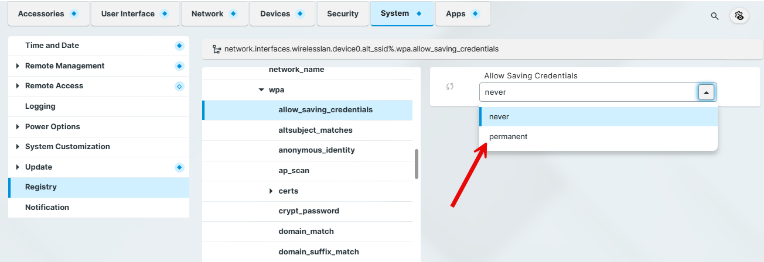Click the registry tree icon in path bar
The height and width of the screenshot is (262, 764).
pyautogui.click(x=216, y=50)
